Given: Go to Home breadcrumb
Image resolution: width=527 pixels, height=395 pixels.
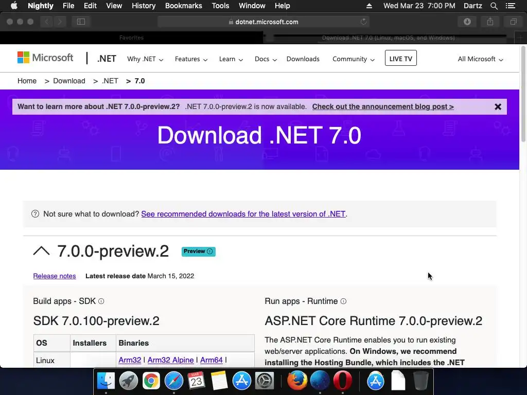Looking at the screenshot, I should pos(27,81).
